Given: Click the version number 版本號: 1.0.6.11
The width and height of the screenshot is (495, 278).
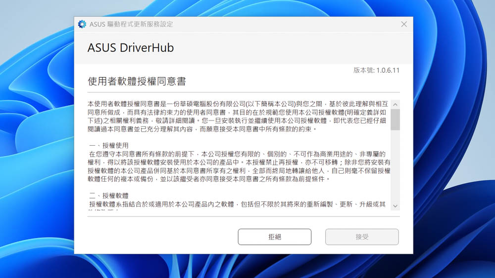Looking at the screenshot, I should pos(376,70).
